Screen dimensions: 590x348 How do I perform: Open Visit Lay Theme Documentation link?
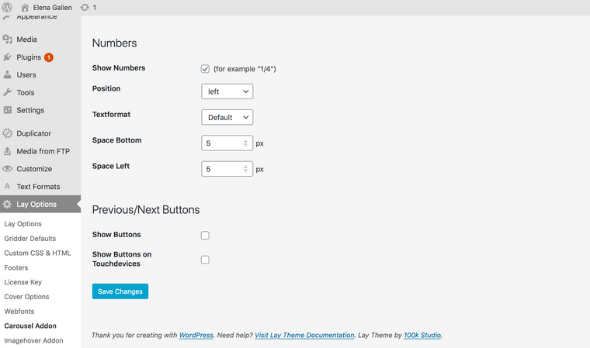click(304, 336)
